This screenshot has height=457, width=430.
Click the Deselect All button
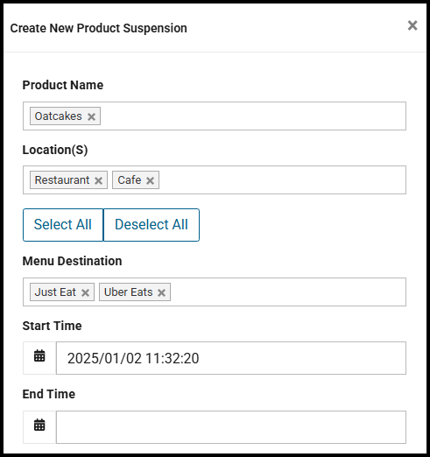(x=152, y=225)
